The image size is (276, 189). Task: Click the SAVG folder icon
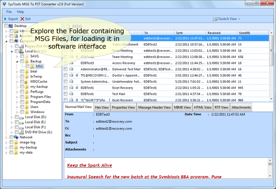click(x=27, y=56)
